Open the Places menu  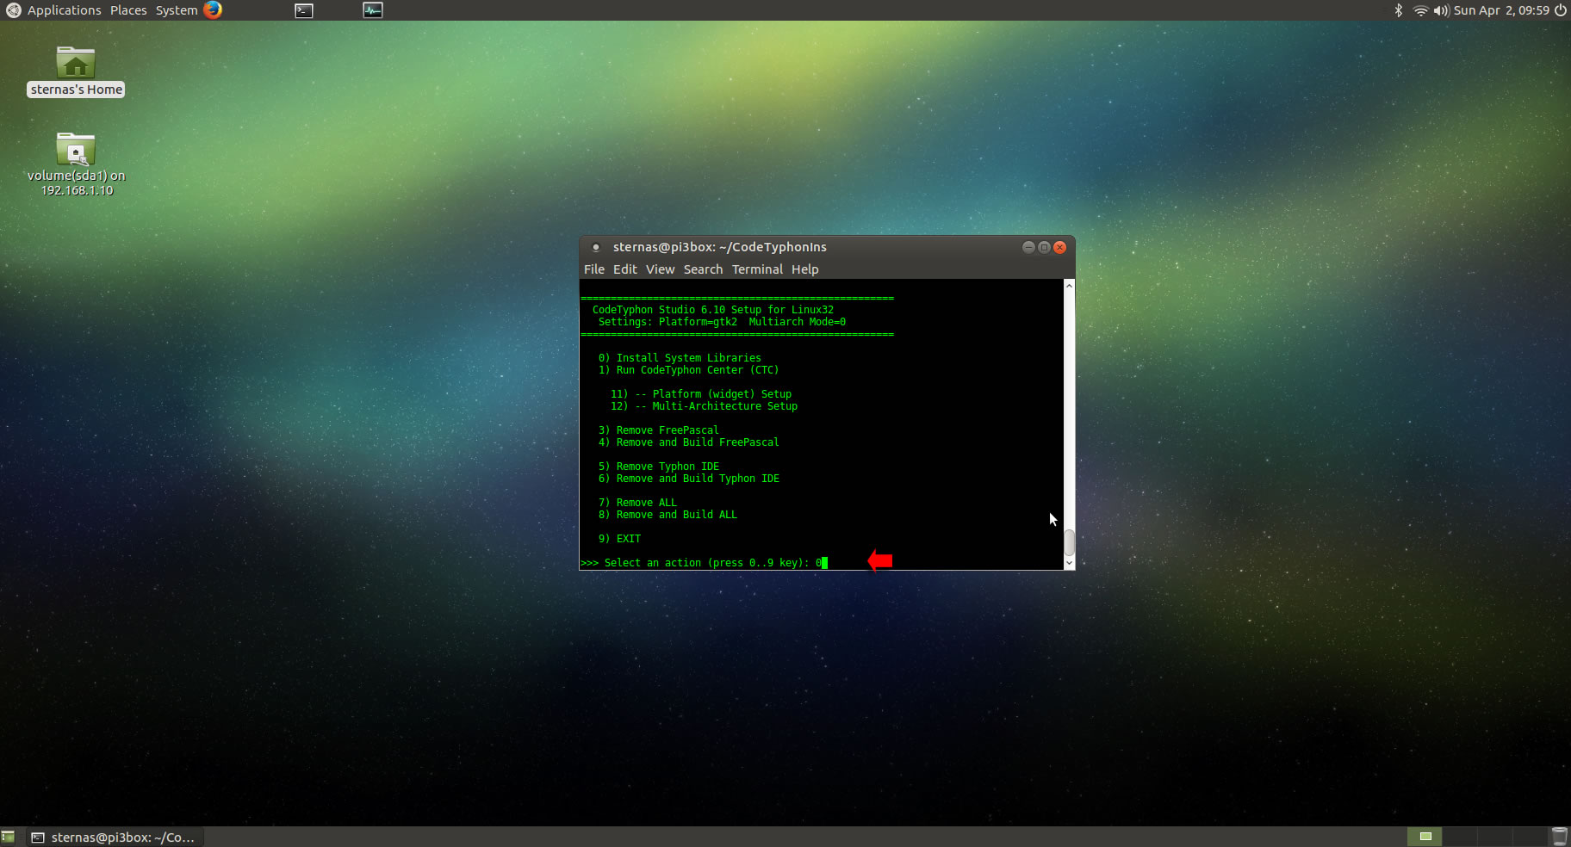128,10
